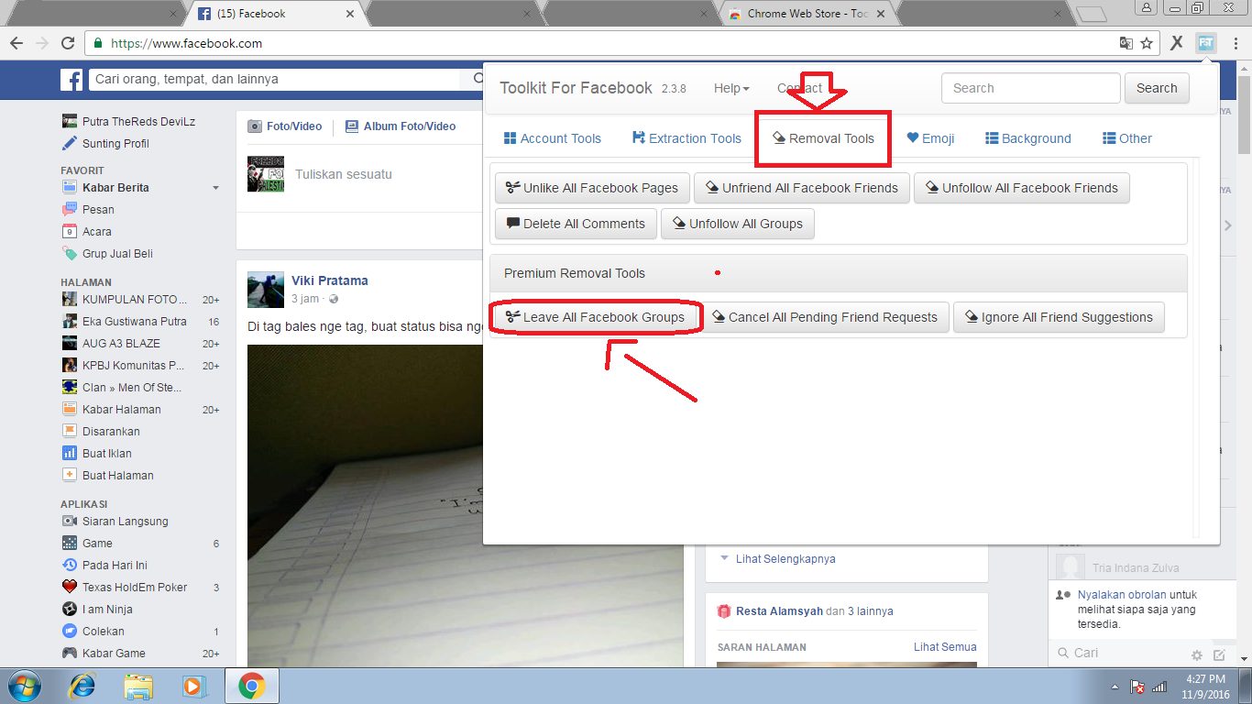Launch Internet Explorer from taskbar
The width and height of the screenshot is (1252, 704).
(x=82, y=686)
